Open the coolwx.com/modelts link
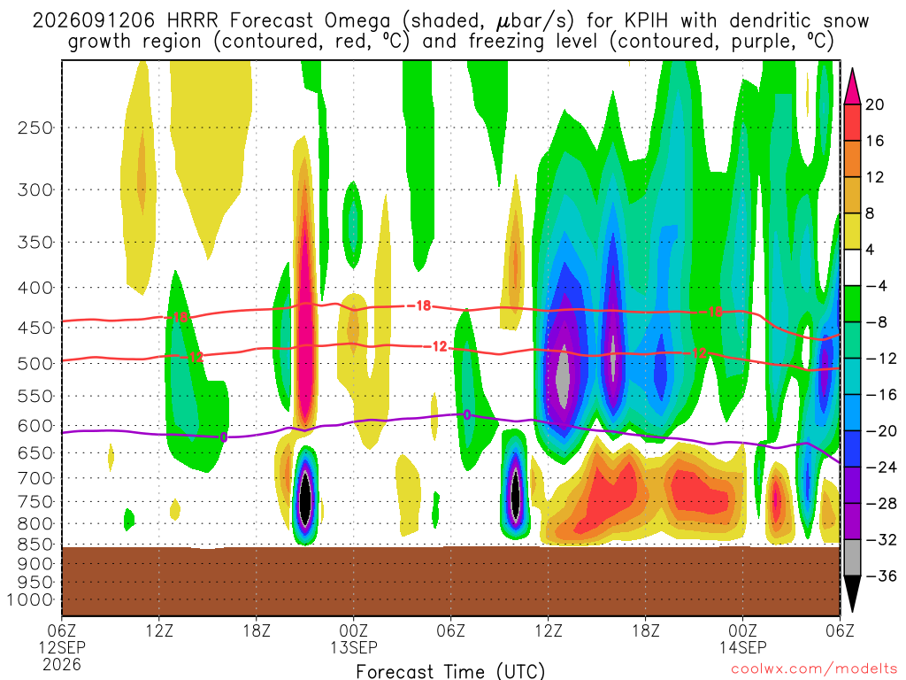 814,669
